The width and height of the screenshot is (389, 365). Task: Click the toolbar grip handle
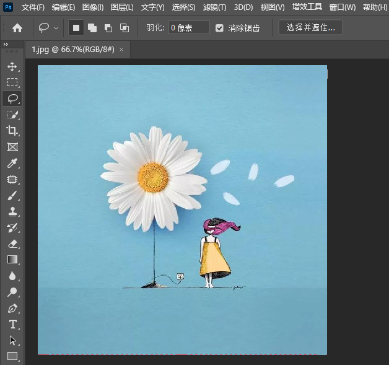pyautogui.click(x=12, y=51)
